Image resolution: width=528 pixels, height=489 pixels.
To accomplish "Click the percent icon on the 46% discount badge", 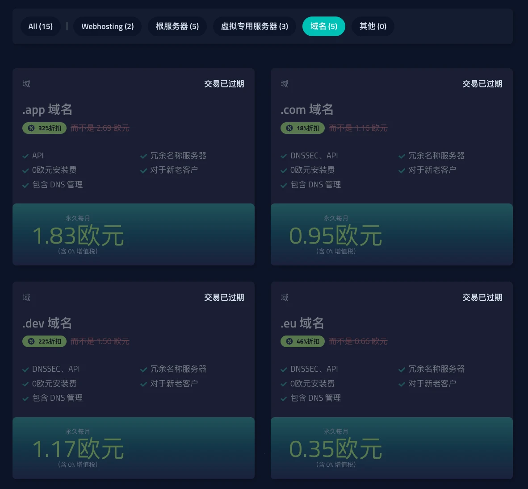I will pyautogui.click(x=289, y=341).
